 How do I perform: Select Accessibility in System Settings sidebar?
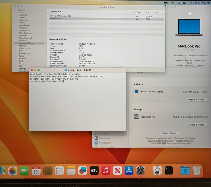coord(105,143)
